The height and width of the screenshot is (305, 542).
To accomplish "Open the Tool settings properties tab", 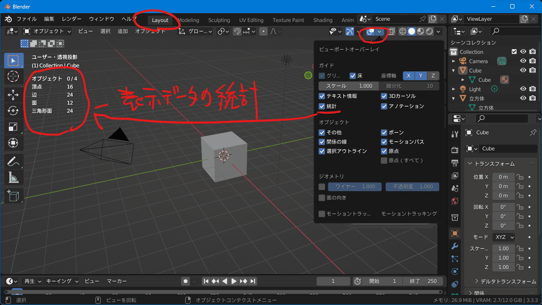I will coord(455,134).
